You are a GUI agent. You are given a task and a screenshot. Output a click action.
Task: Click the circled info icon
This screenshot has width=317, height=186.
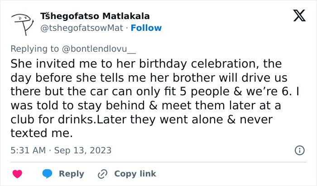point(299,150)
